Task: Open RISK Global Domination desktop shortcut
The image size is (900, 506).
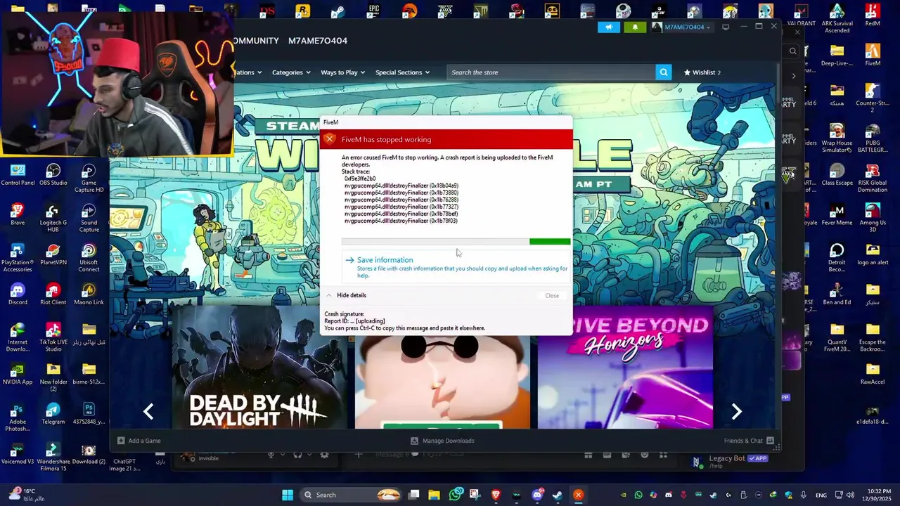Action: [873, 179]
